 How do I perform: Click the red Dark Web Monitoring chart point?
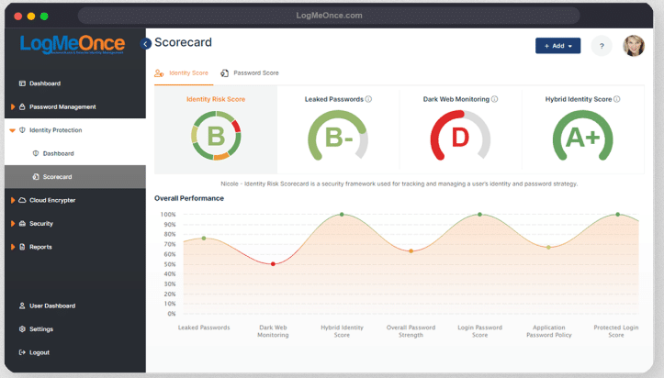(273, 264)
